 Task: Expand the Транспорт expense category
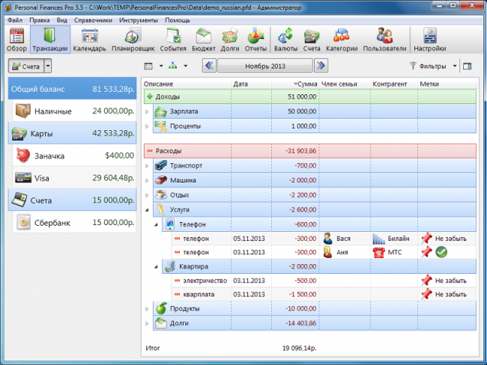(147, 165)
